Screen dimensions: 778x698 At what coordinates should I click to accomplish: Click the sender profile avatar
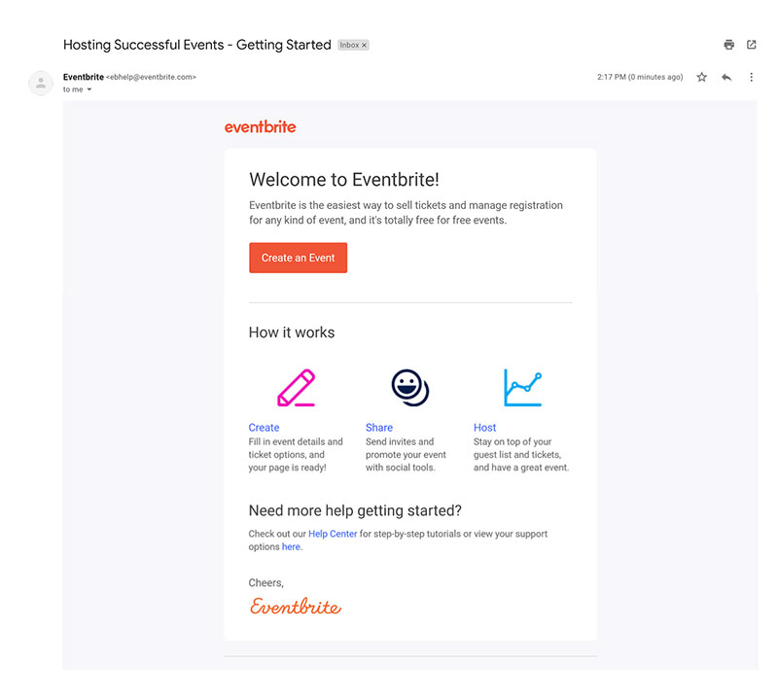(x=41, y=83)
